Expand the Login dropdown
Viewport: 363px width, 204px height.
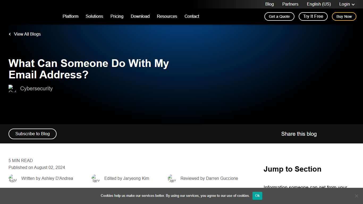347,4
